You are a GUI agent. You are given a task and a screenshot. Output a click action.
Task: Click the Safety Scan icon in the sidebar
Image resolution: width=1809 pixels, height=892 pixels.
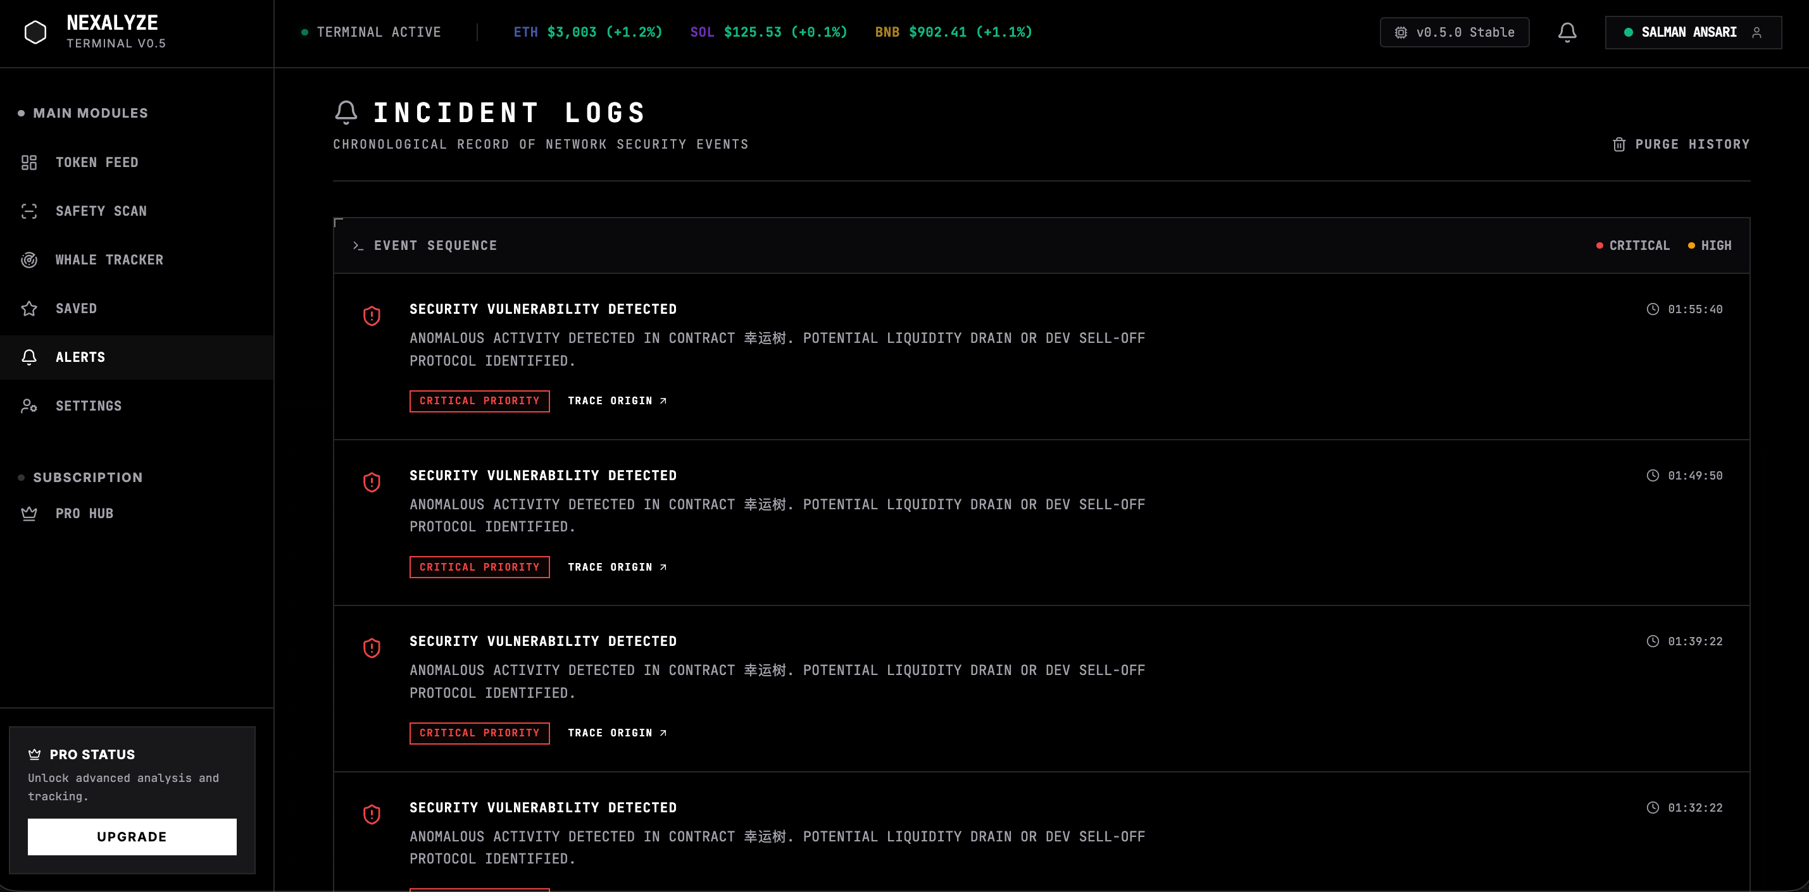(28, 211)
